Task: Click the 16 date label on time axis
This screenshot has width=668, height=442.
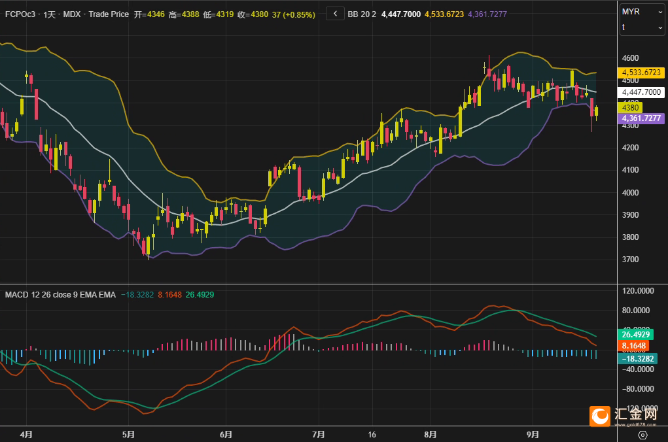Action: 372,434
